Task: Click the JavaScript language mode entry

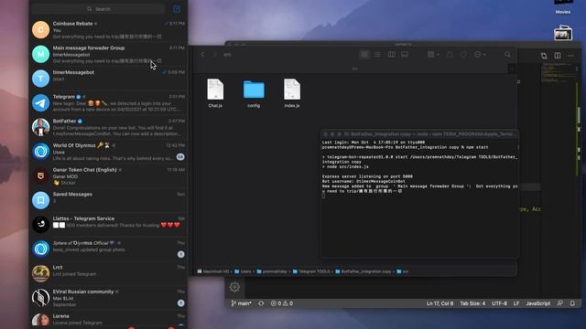Action: [537, 303]
